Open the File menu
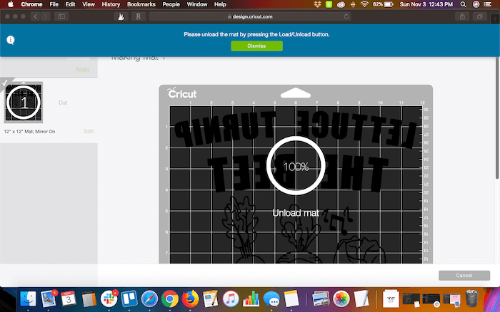This screenshot has height=312, width=500. (x=54, y=4)
